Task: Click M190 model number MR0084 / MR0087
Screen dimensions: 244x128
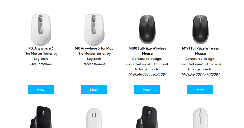Action: pos(147,74)
